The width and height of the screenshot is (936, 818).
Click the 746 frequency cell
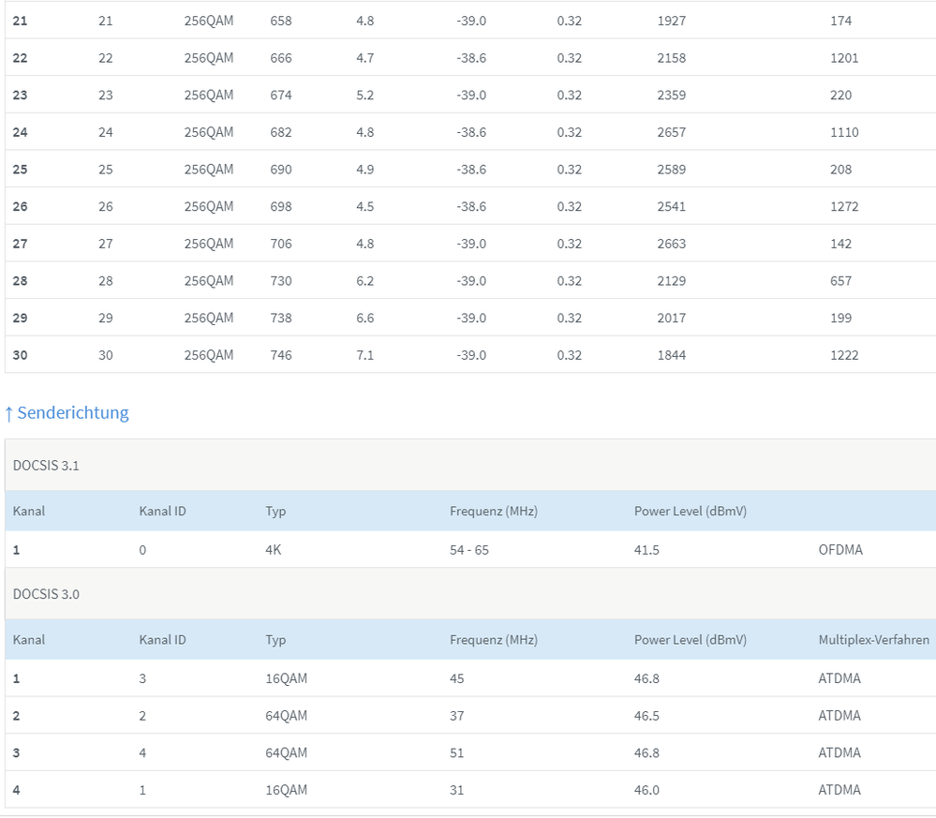[280, 355]
